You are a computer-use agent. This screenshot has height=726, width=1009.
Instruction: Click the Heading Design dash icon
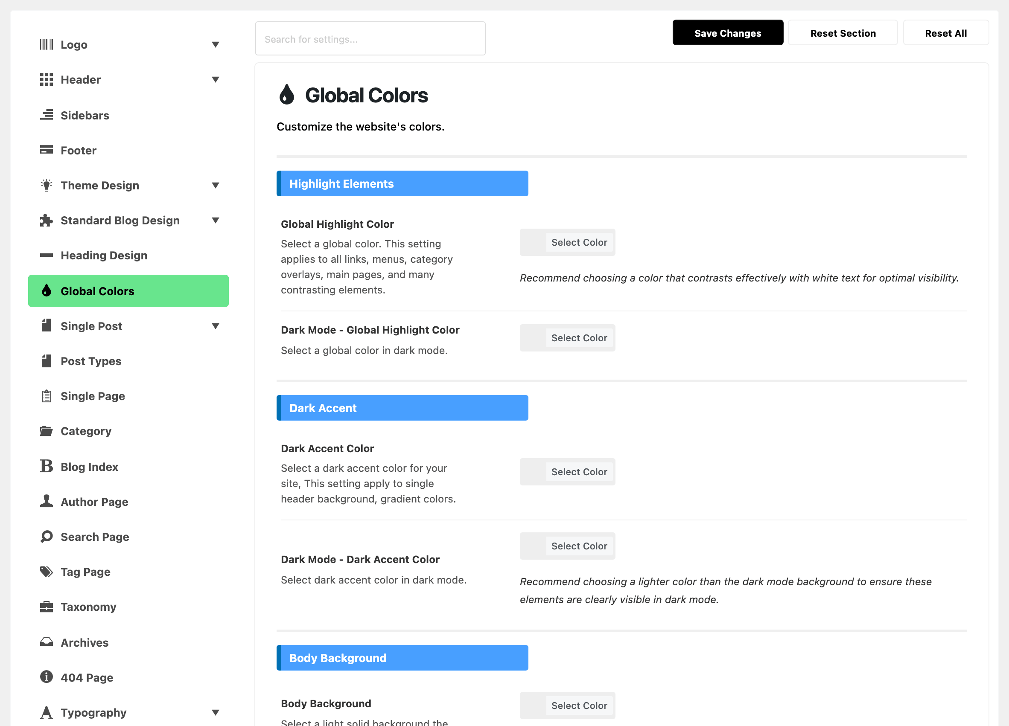coord(46,255)
